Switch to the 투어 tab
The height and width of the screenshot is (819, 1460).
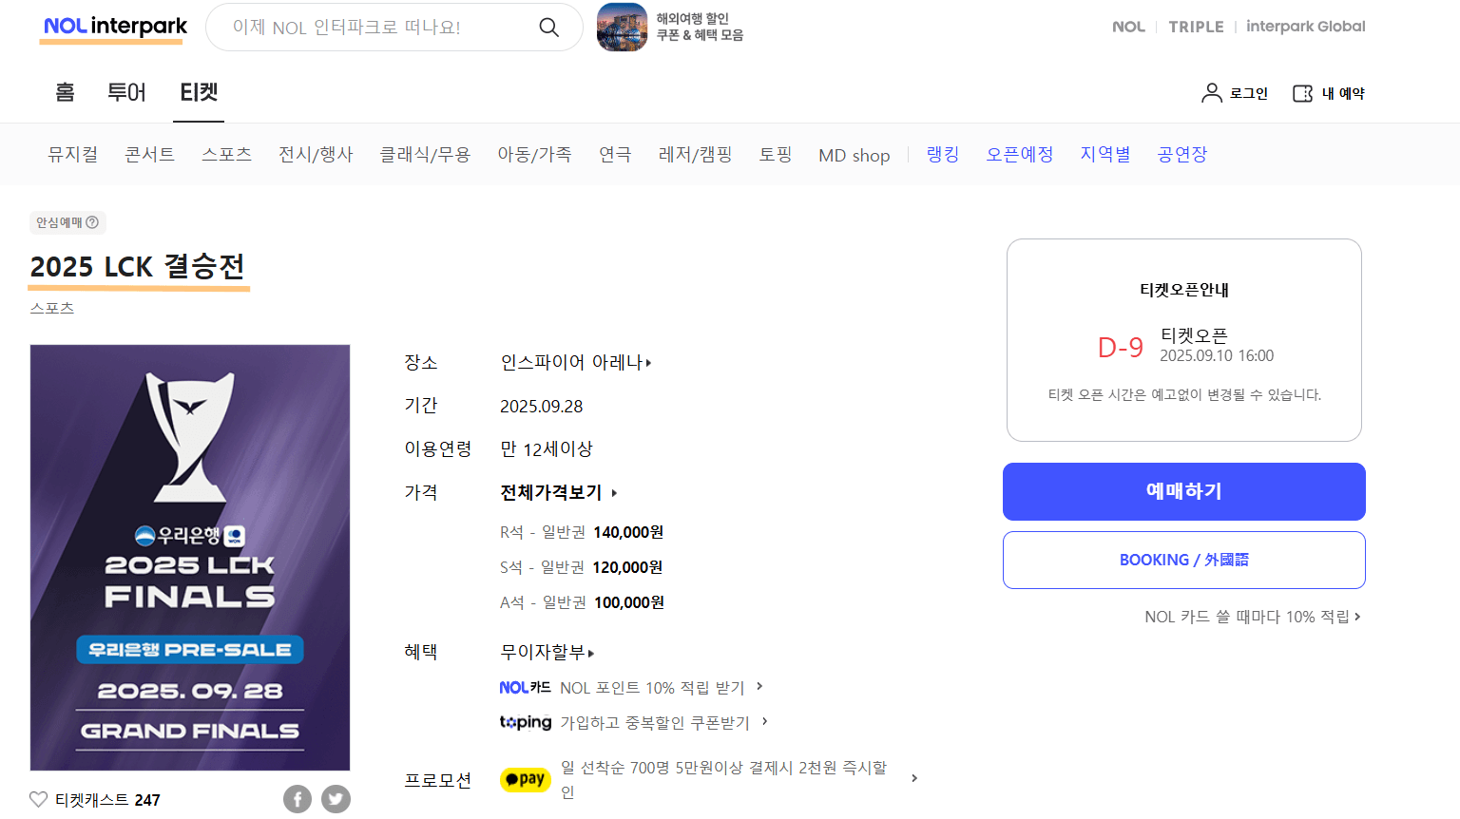pyautogui.click(x=126, y=92)
